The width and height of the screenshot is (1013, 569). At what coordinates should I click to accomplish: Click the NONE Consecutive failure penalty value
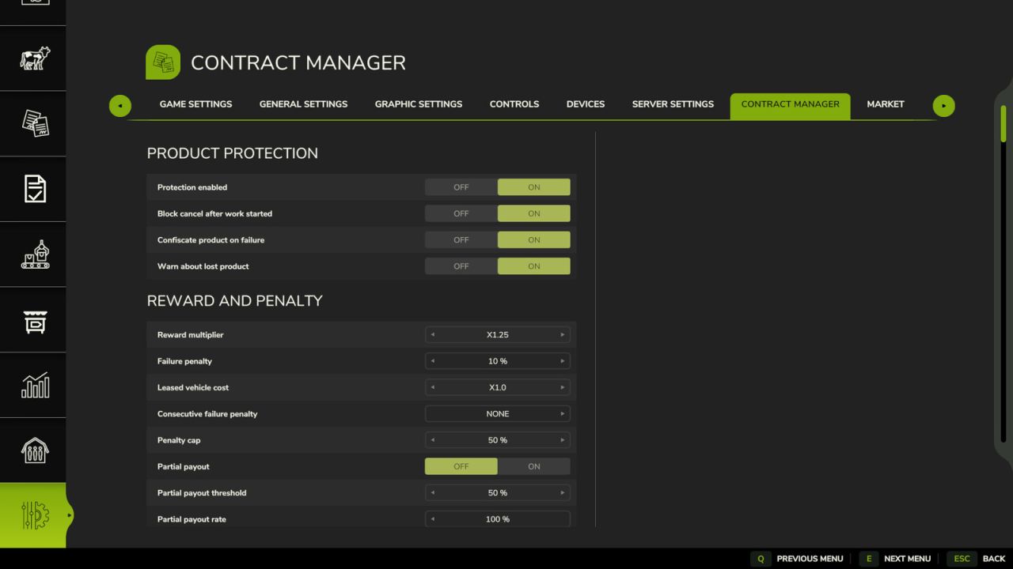[498, 414]
